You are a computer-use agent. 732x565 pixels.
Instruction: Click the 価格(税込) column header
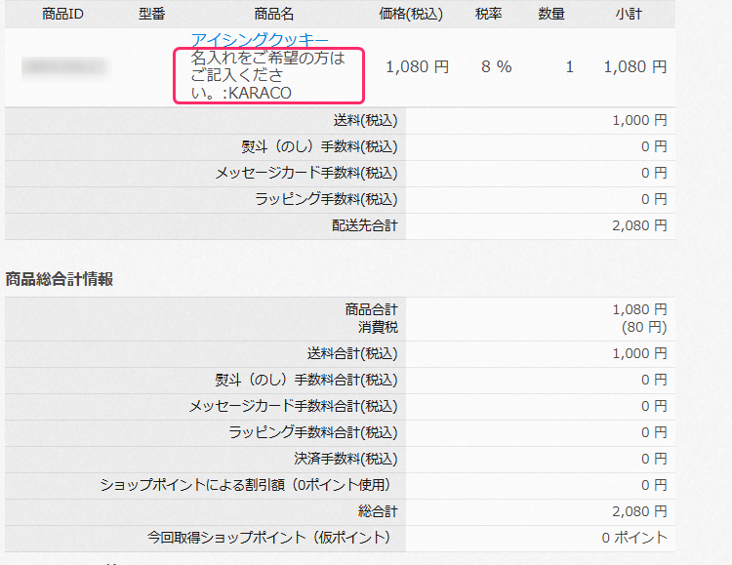click(x=411, y=14)
